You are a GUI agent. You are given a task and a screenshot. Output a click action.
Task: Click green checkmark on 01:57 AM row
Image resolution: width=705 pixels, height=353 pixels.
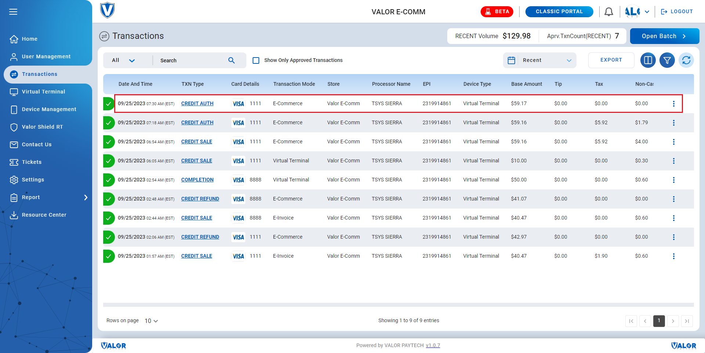click(109, 256)
